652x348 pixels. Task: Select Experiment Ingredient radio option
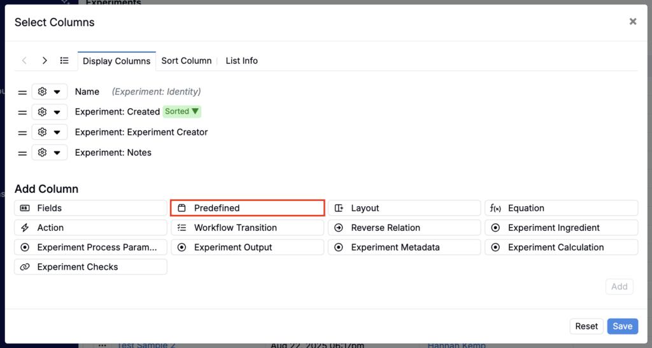(x=561, y=228)
